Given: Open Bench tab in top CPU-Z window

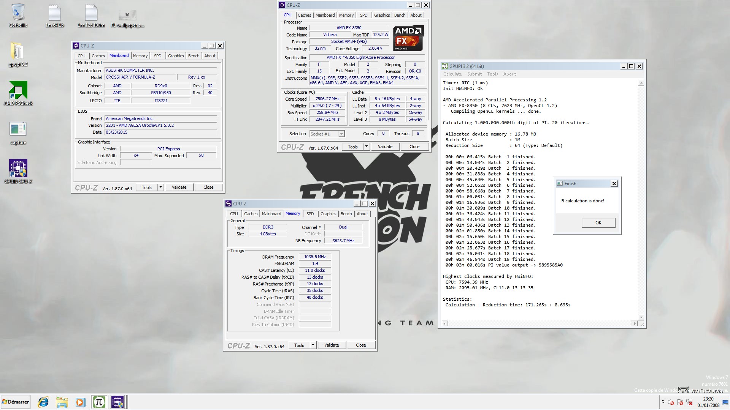Looking at the screenshot, I should [400, 15].
